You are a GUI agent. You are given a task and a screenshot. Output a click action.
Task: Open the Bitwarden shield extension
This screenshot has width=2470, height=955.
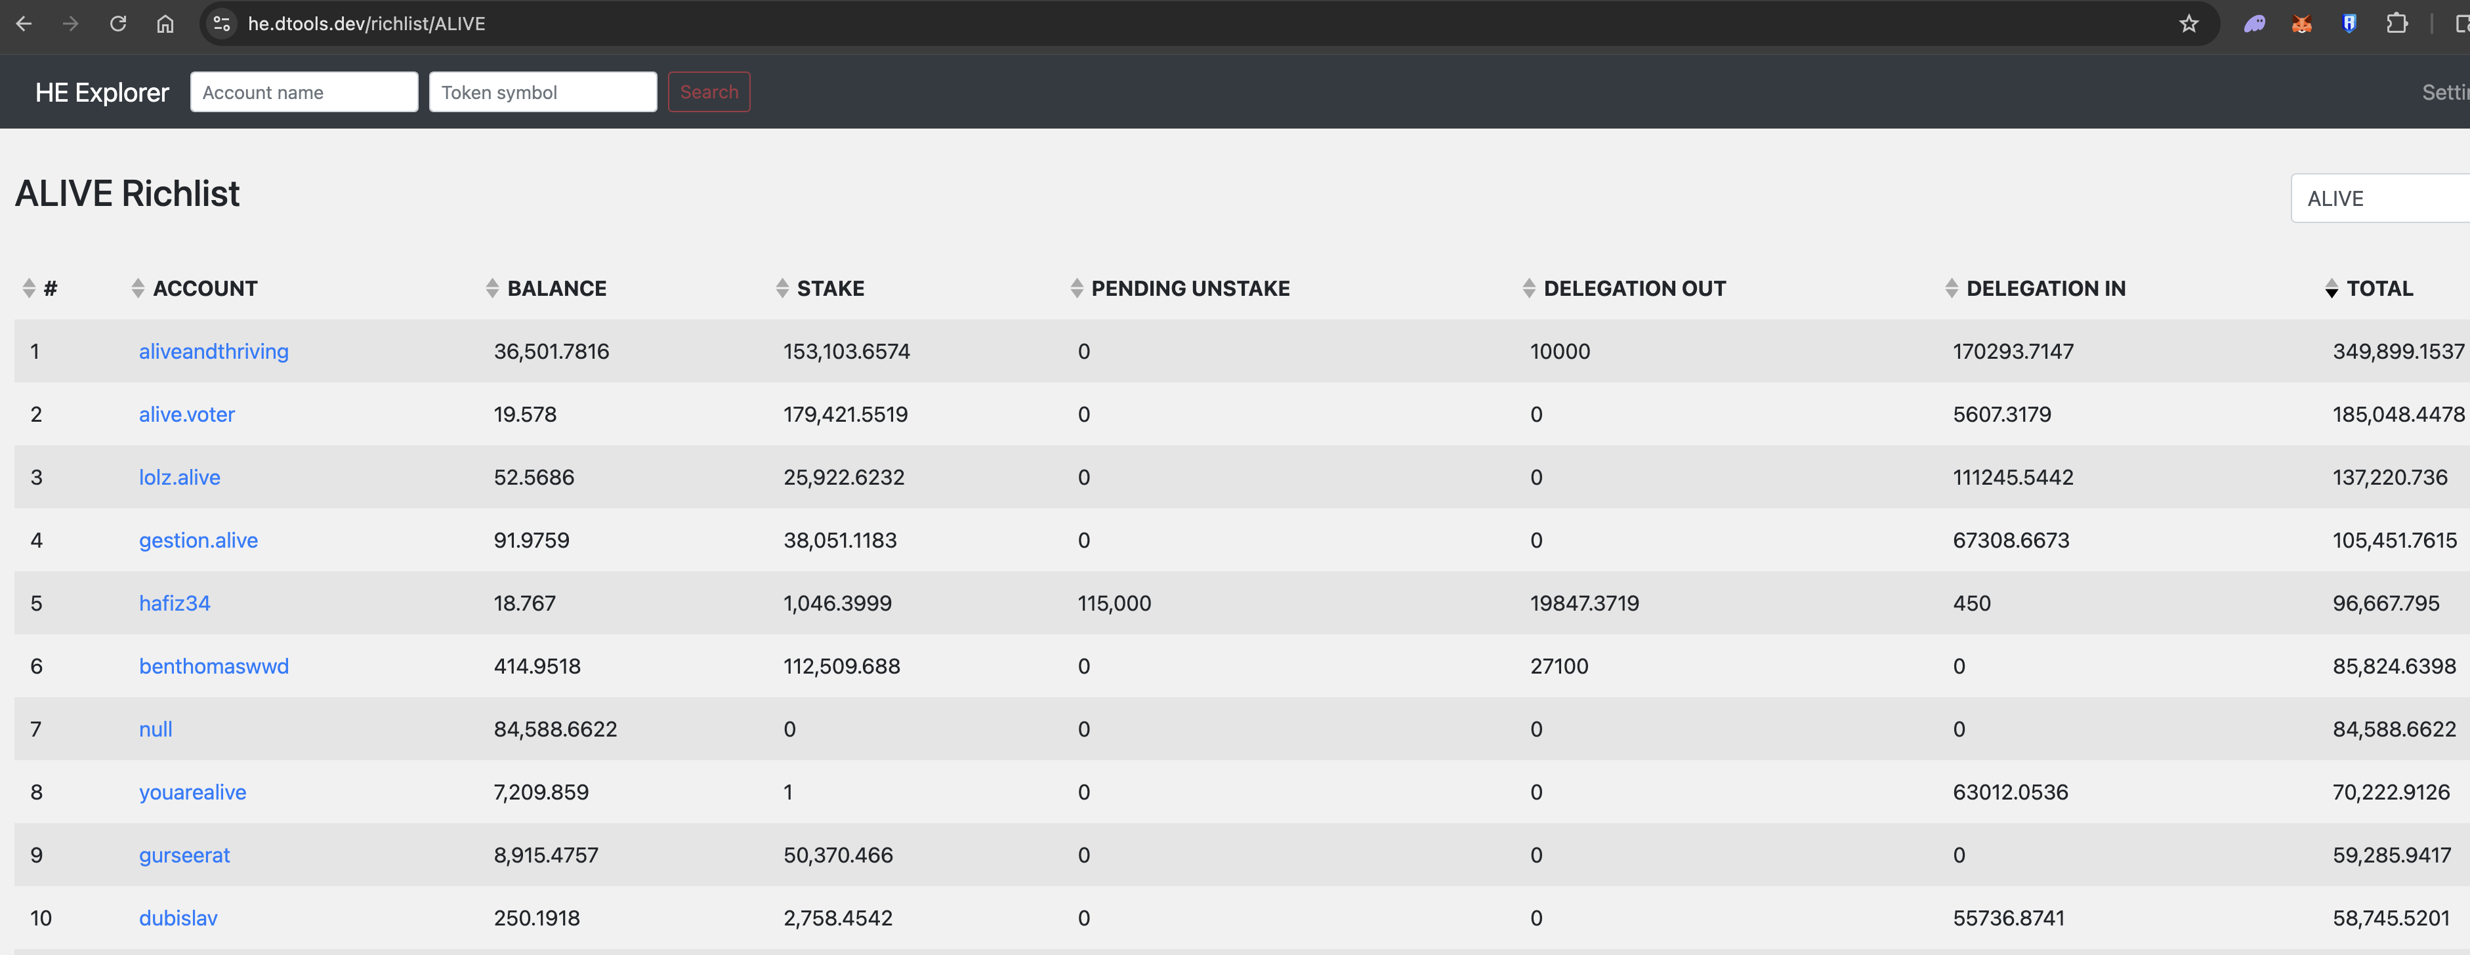[x=2349, y=24]
